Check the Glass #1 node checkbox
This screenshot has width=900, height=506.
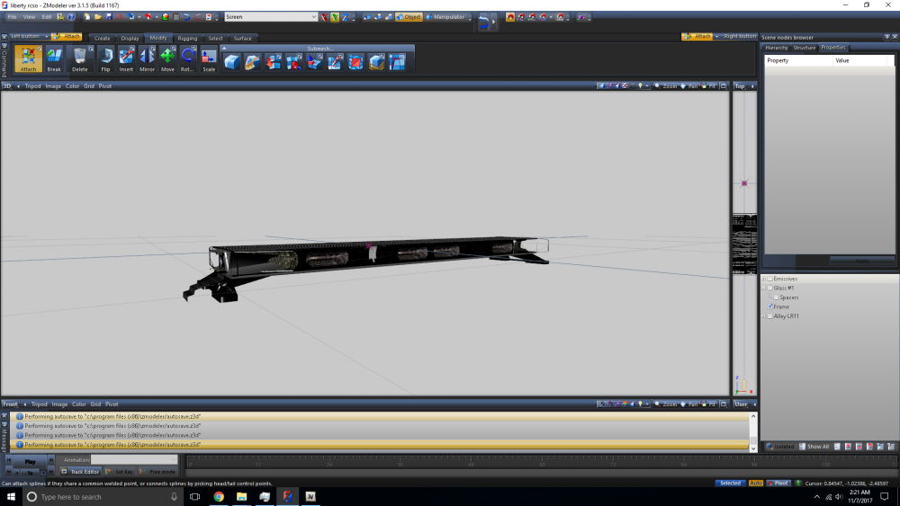[770, 288]
